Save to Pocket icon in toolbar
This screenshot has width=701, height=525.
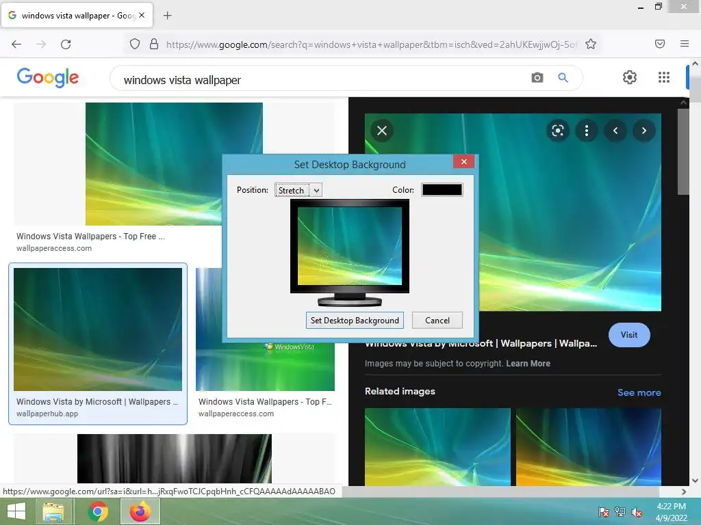click(660, 44)
